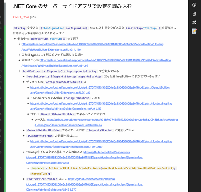Open the GenericWebHostBuilder.cs#L345-L377 link

click(x=84, y=184)
